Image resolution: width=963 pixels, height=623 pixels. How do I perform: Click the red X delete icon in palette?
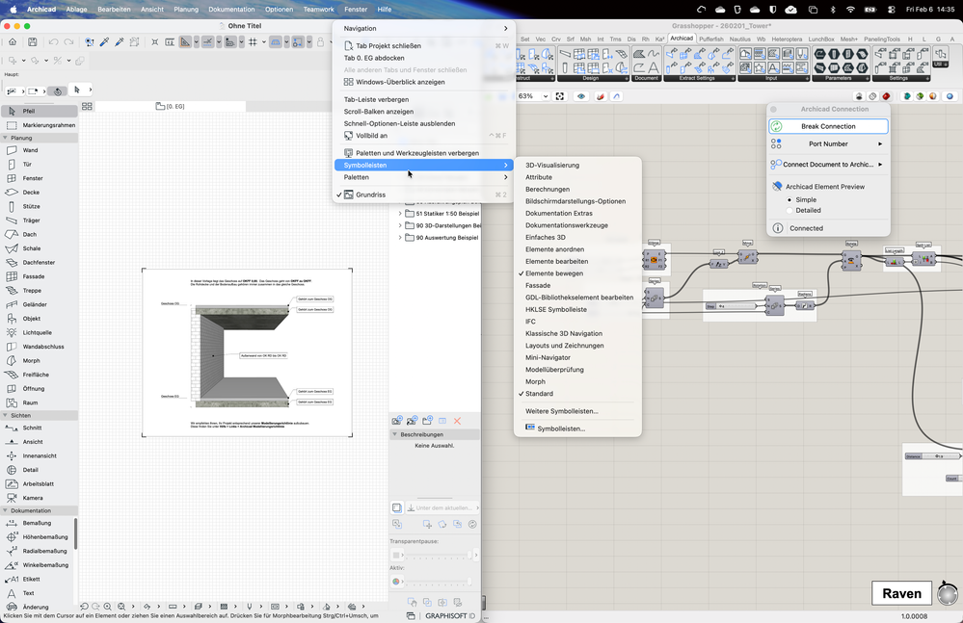pyautogui.click(x=457, y=421)
